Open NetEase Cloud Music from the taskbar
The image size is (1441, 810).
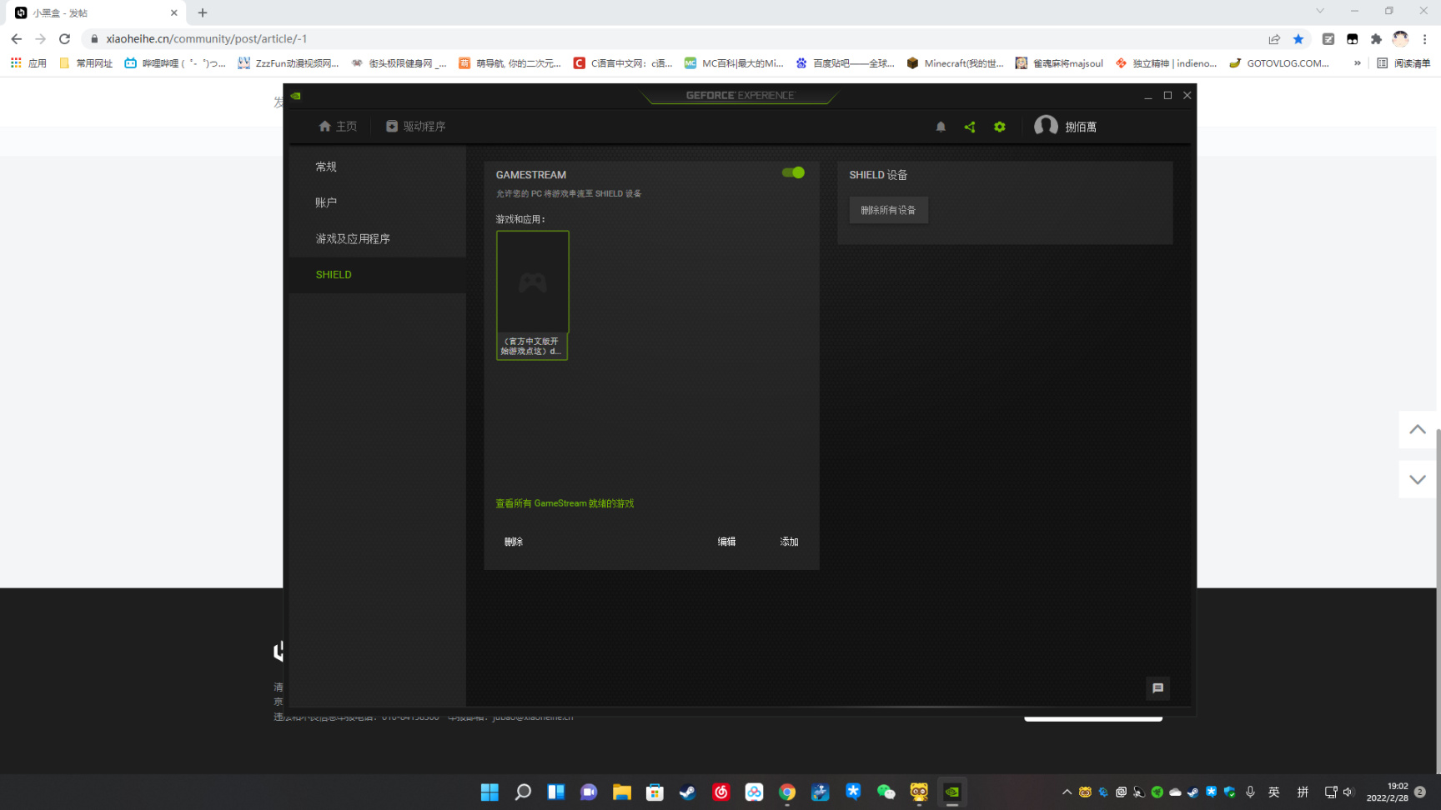721,792
